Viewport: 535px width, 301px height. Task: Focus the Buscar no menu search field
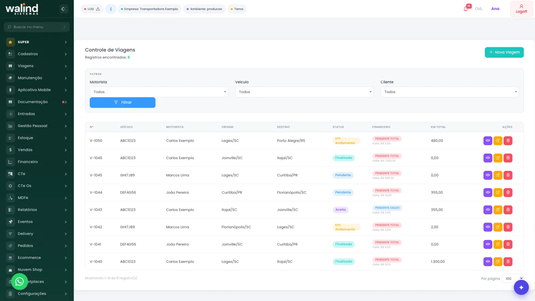pyautogui.click(x=37, y=27)
